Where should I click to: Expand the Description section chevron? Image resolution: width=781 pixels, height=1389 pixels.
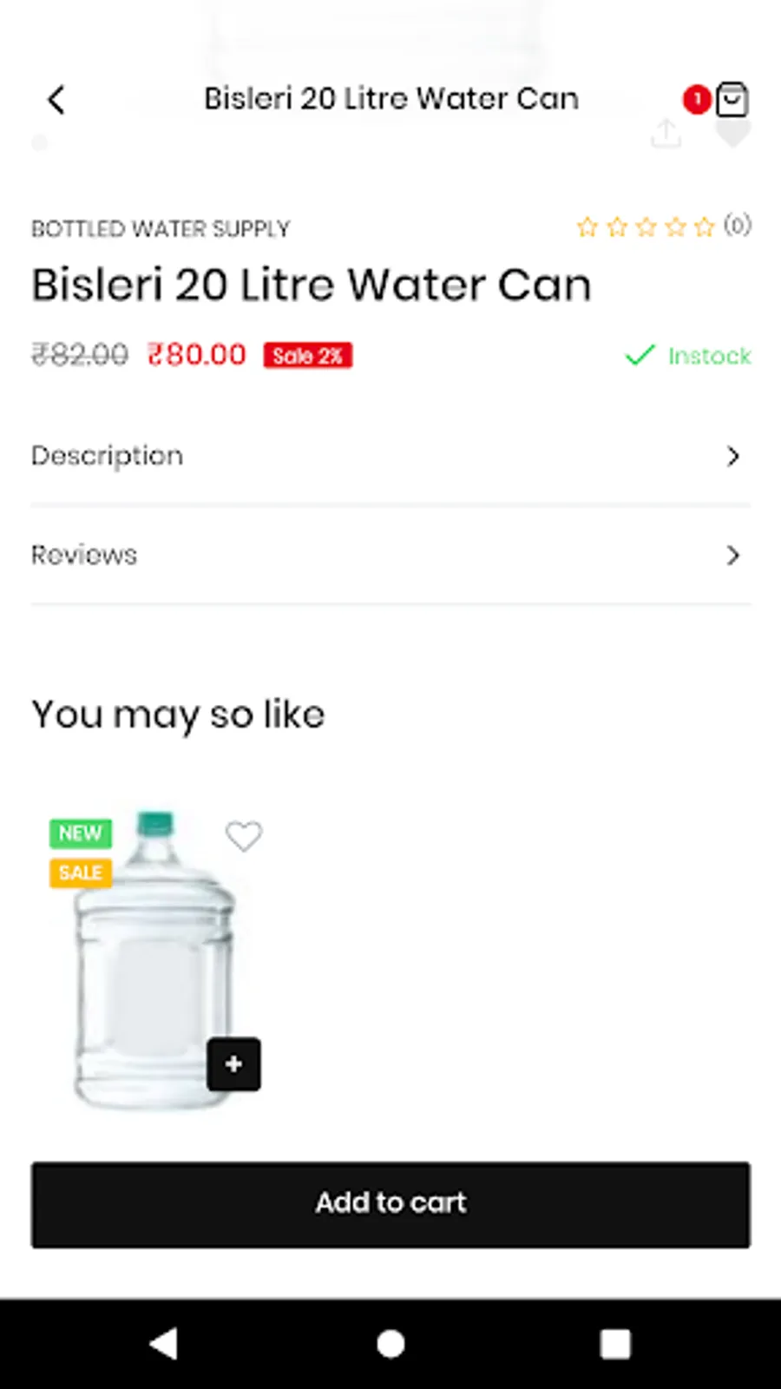pyautogui.click(x=733, y=457)
